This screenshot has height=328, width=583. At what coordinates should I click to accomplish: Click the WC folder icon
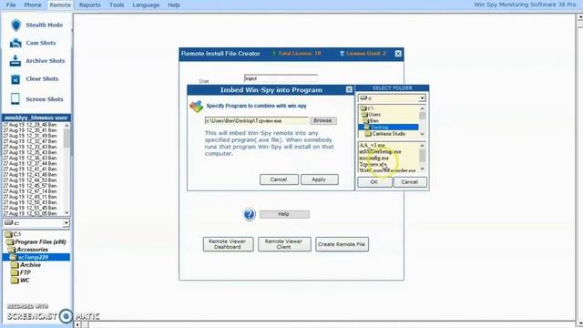[x=15, y=281]
